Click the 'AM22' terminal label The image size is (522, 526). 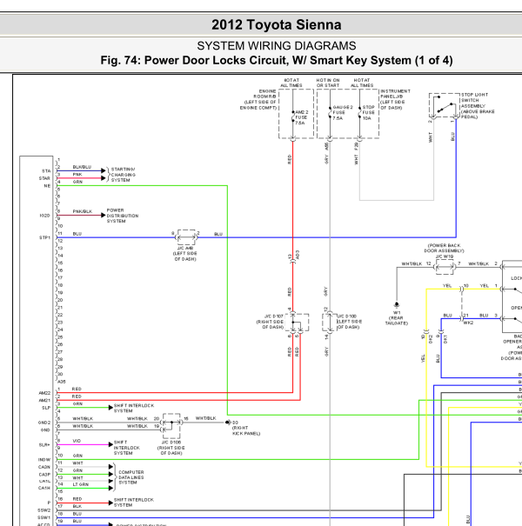44,393
